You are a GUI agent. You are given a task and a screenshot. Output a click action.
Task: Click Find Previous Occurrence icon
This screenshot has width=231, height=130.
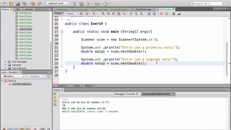click(x=108, y=14)
